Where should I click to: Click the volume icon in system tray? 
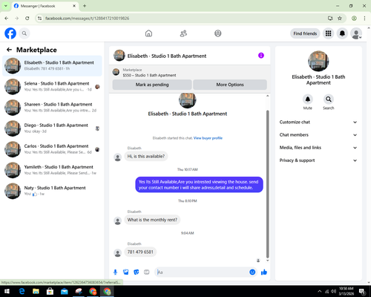click(x=333, y=291)
